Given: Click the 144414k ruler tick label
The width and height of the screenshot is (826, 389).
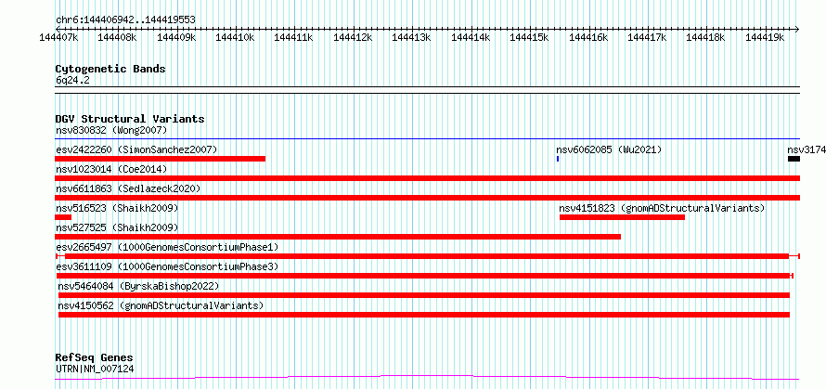Looking at the screenshot, I should coord(471,37).
